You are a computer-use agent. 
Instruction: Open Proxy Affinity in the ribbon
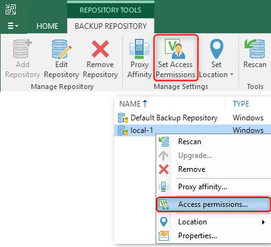[x=139, y=59]
